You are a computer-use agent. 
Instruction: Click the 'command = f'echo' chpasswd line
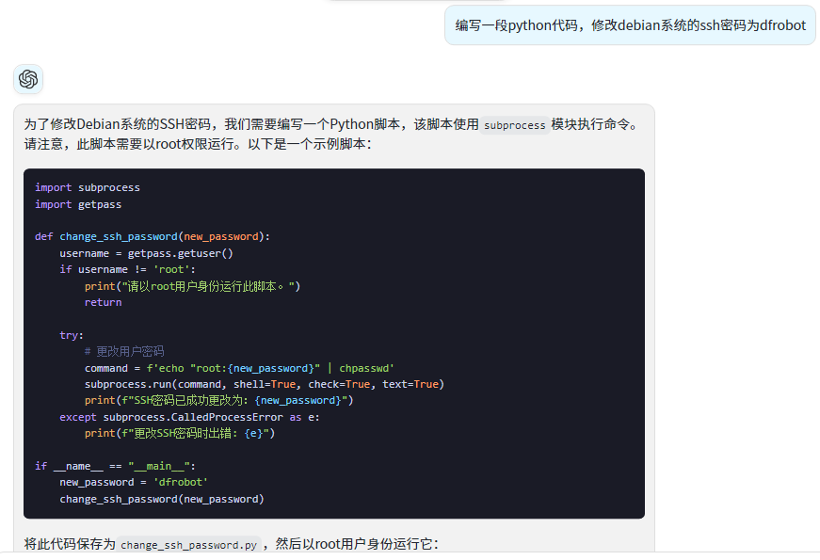pos(239,368)
